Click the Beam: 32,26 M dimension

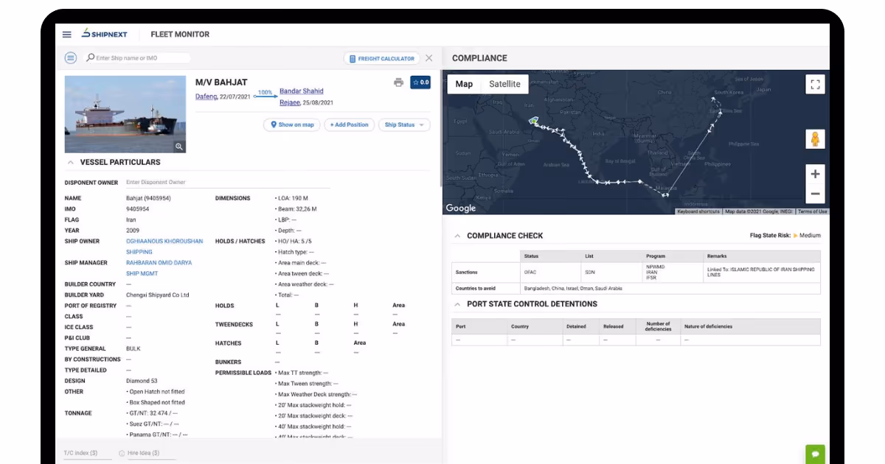(x=296, y=209)
